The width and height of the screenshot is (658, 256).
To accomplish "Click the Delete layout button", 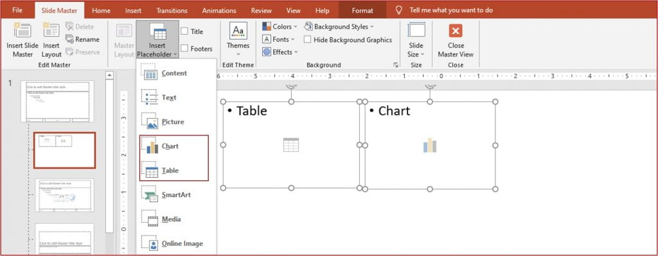I will [x=80, y=26].
